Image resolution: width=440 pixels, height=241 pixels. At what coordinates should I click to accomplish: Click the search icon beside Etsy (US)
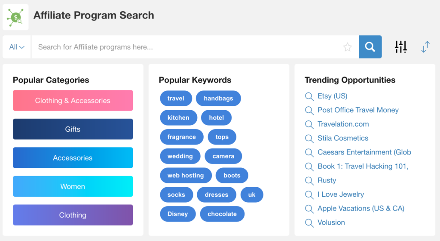point(309,96)
